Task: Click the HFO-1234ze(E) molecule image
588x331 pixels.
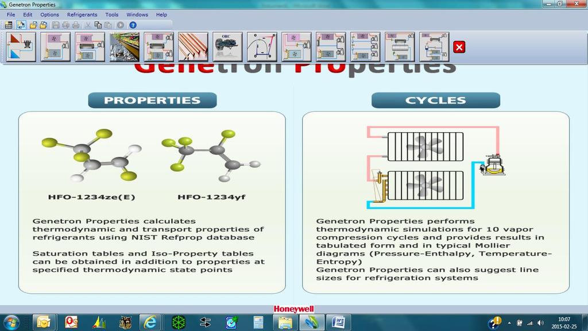Action: point(91,156)
